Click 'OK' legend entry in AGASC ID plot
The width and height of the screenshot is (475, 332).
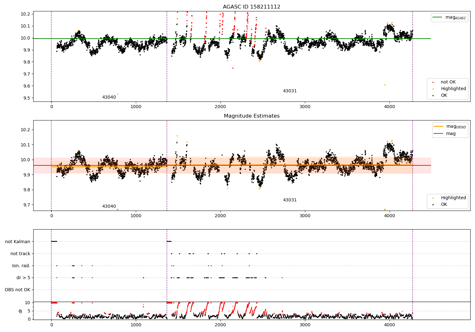click(x=444, y=95)
